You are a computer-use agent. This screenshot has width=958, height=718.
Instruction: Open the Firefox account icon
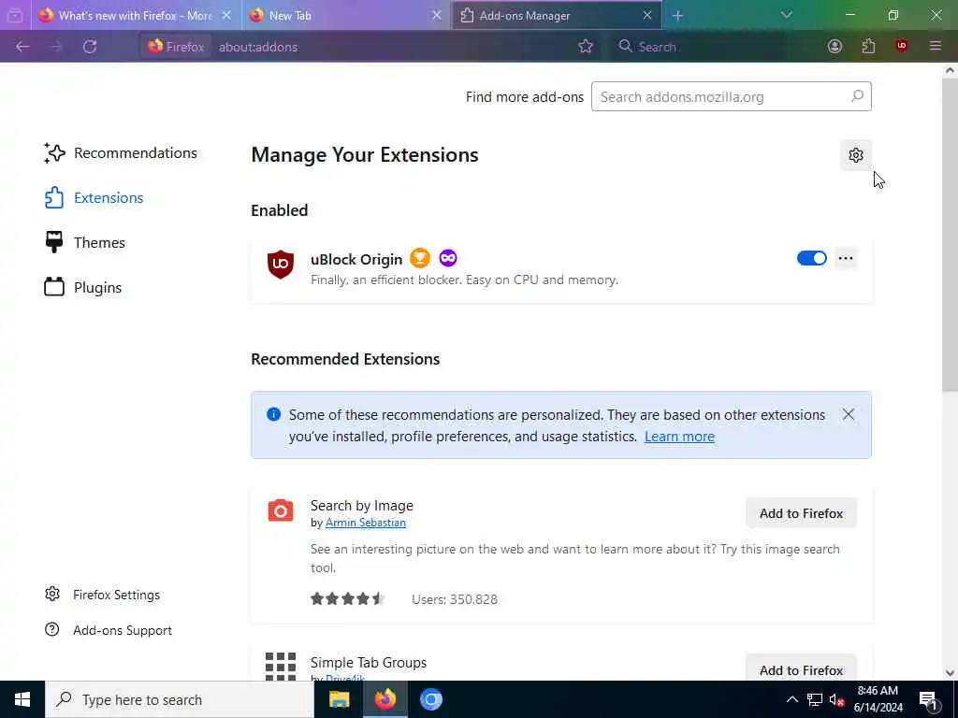click(x=835, y=47)
